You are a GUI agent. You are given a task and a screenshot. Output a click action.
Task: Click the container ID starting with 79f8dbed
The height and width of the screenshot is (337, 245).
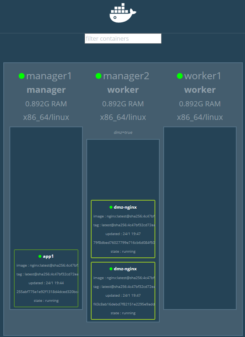[123, 242]
